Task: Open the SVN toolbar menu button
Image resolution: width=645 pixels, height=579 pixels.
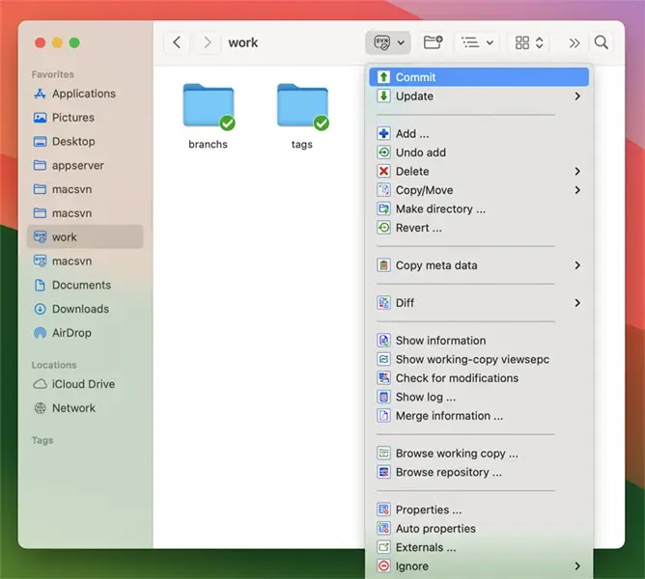Action: (388, 42)
